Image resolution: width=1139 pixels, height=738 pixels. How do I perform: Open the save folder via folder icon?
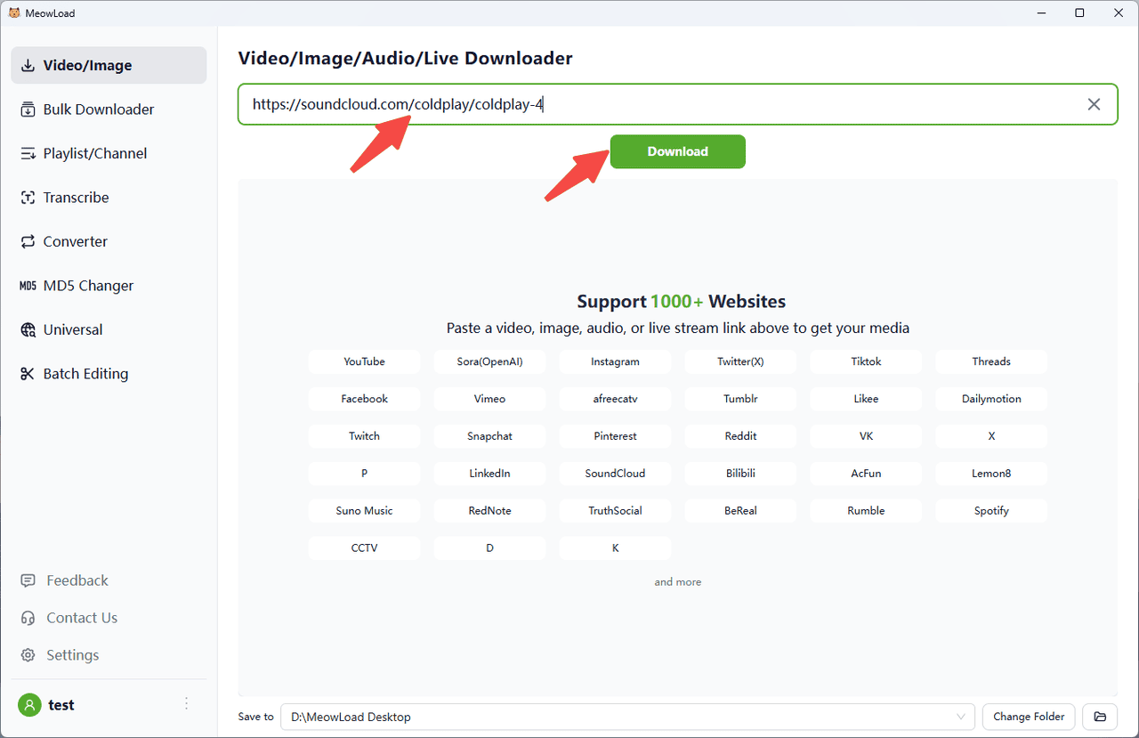coord(1100,717)
